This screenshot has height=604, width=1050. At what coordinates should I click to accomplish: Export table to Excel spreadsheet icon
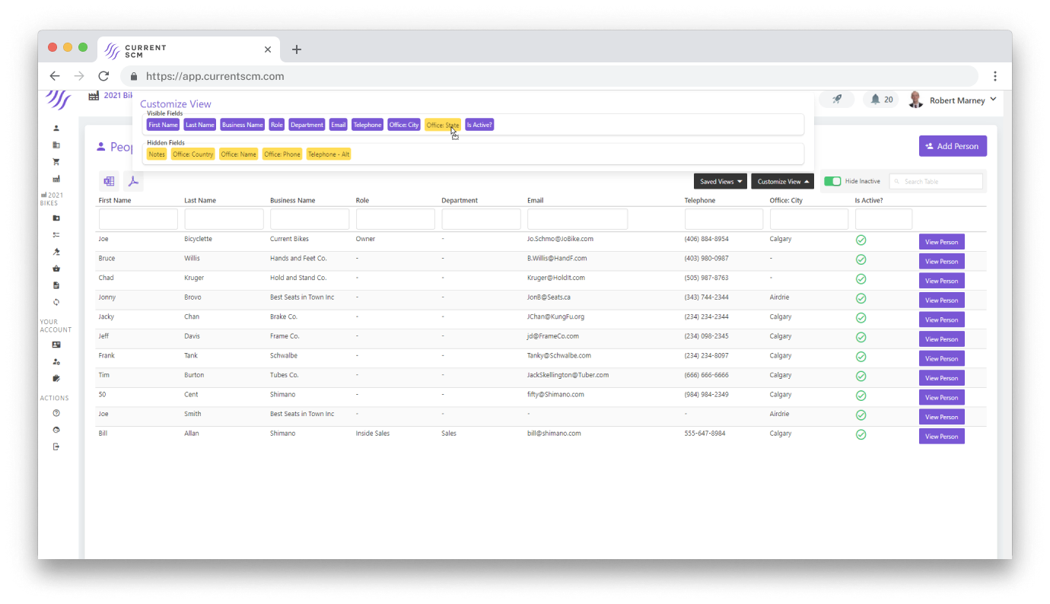[109, 181]
